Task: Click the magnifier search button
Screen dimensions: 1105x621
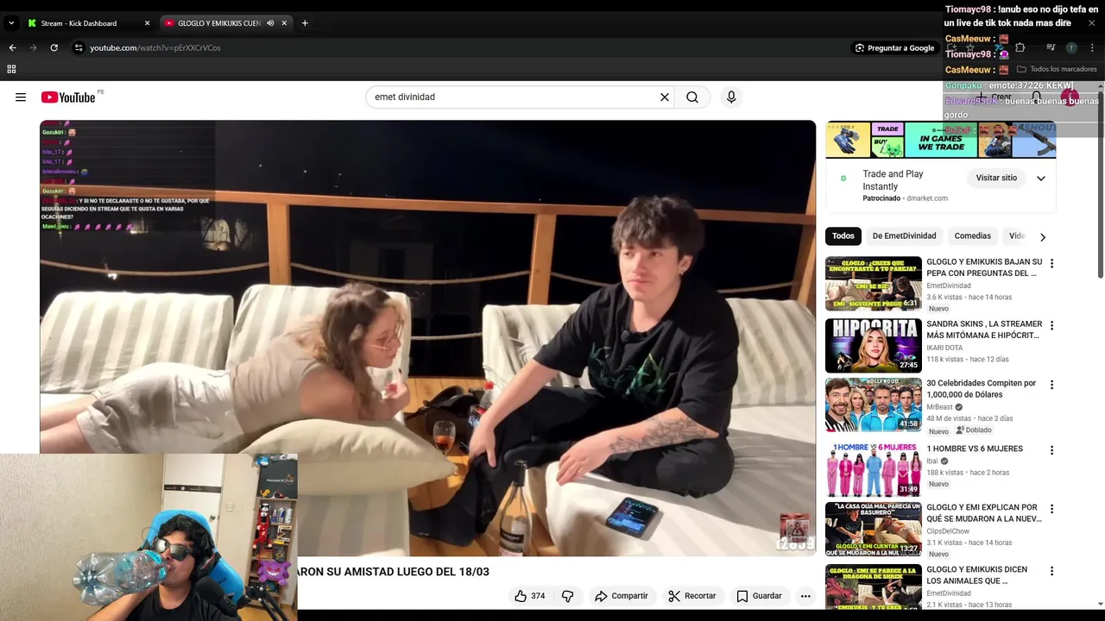Action: pyautogui.click(x=692, y=97)
